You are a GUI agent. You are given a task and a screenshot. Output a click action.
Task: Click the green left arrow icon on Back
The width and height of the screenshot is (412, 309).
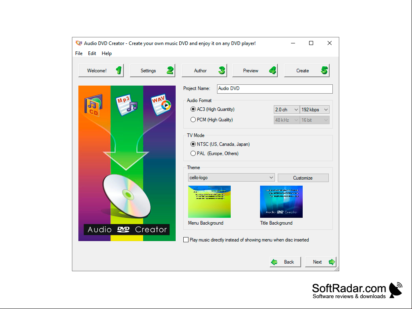(274, 262)
